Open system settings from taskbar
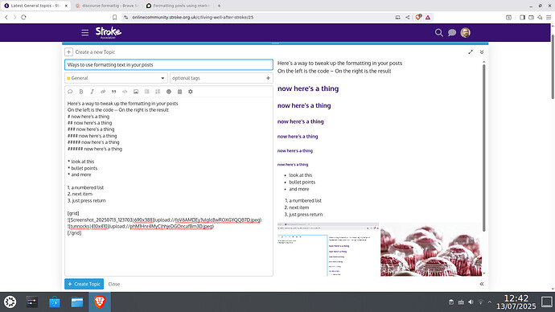 (32, 302)
